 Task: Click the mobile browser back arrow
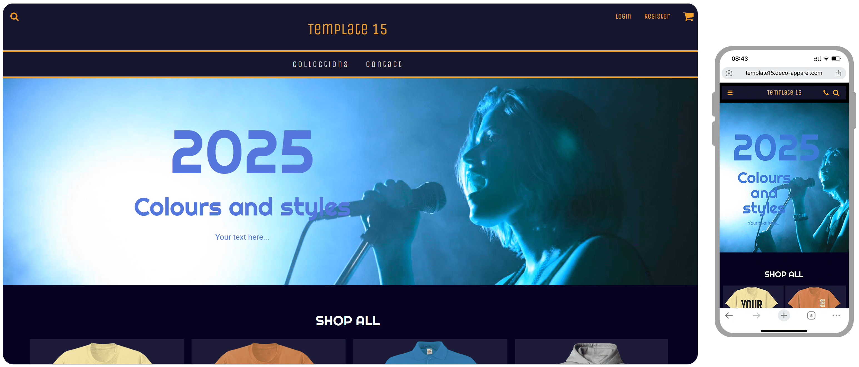click(729, 315)
